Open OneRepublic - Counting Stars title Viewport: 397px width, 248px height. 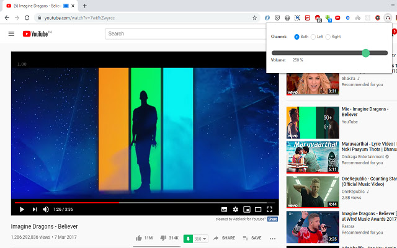pyautogui.click(x=369, y=182)
